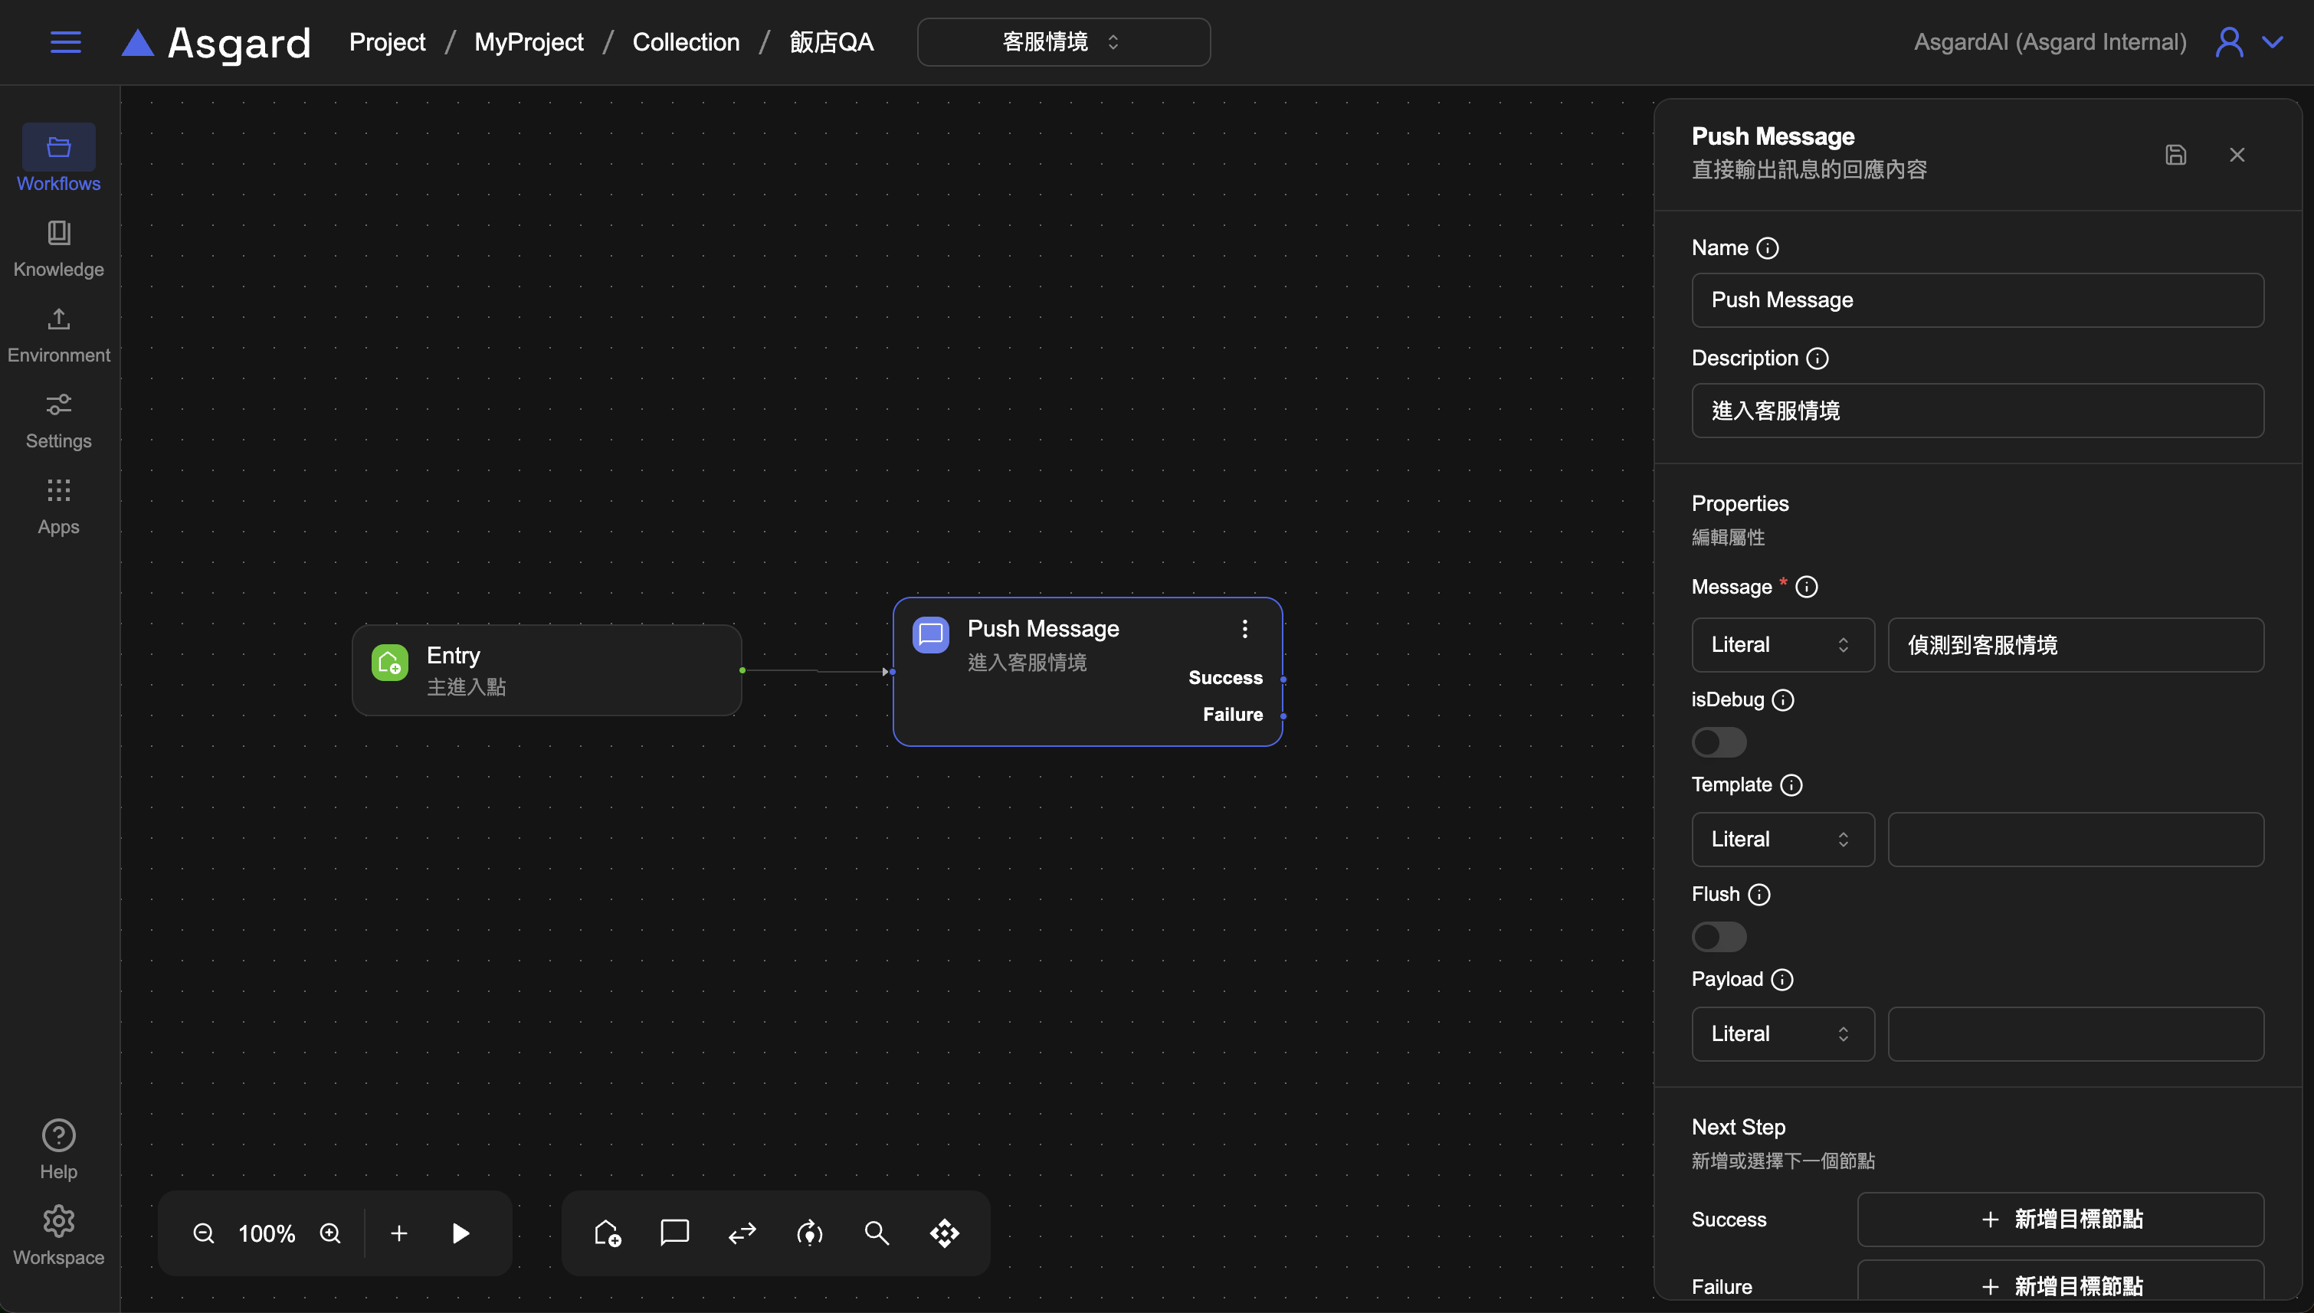Image resolution: width=2314 pixels, height=1313 pixels.
Task: Open the Message type Literal dropdown
Action: [x=1782, y=645]
